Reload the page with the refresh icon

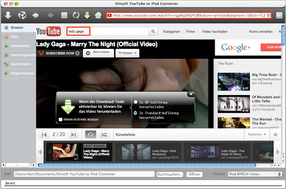pos(76,15)
